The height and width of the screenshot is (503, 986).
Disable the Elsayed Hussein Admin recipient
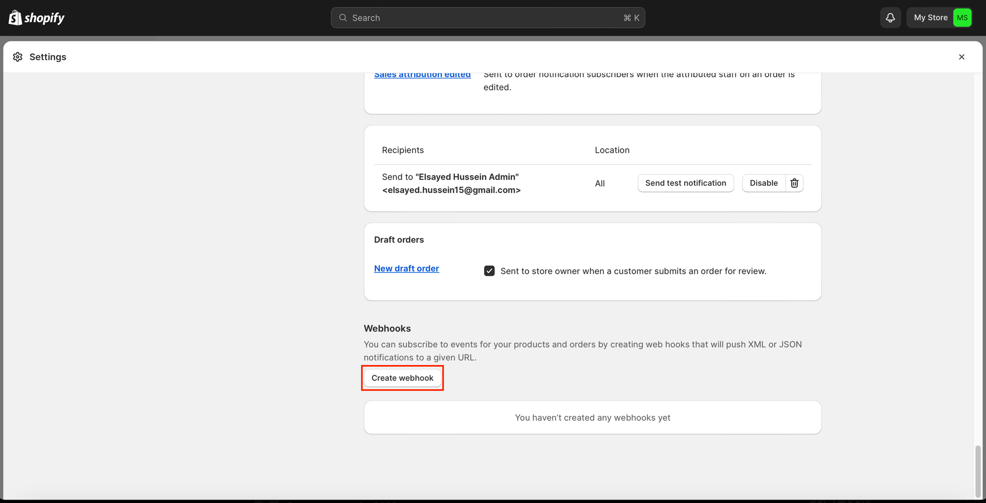click(x=763, y=183)
